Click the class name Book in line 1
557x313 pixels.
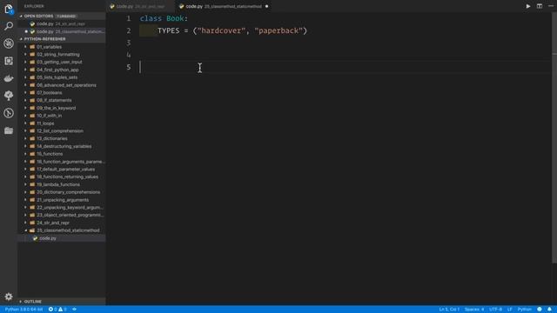point(175,18)
